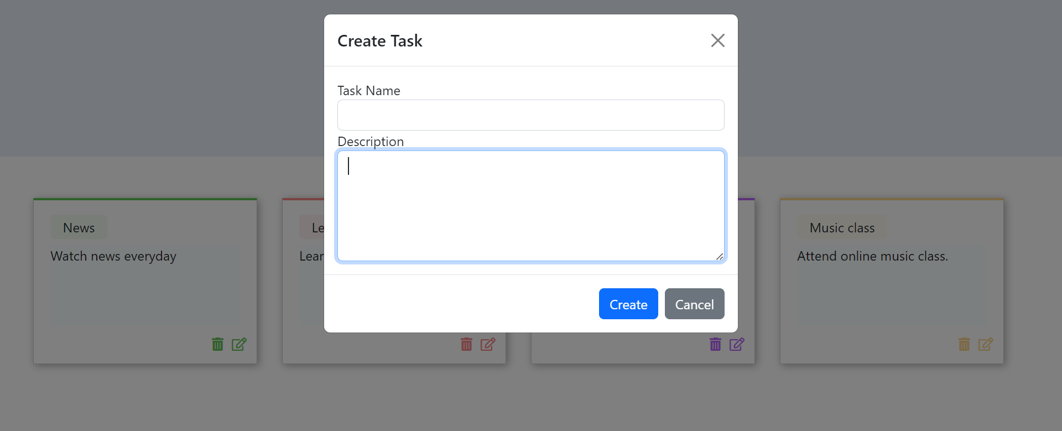
Task: Click the 'Create Task' dialog title
Action: tap(379, 41)
